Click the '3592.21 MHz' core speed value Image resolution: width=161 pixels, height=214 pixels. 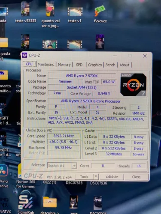coord(64,136)
